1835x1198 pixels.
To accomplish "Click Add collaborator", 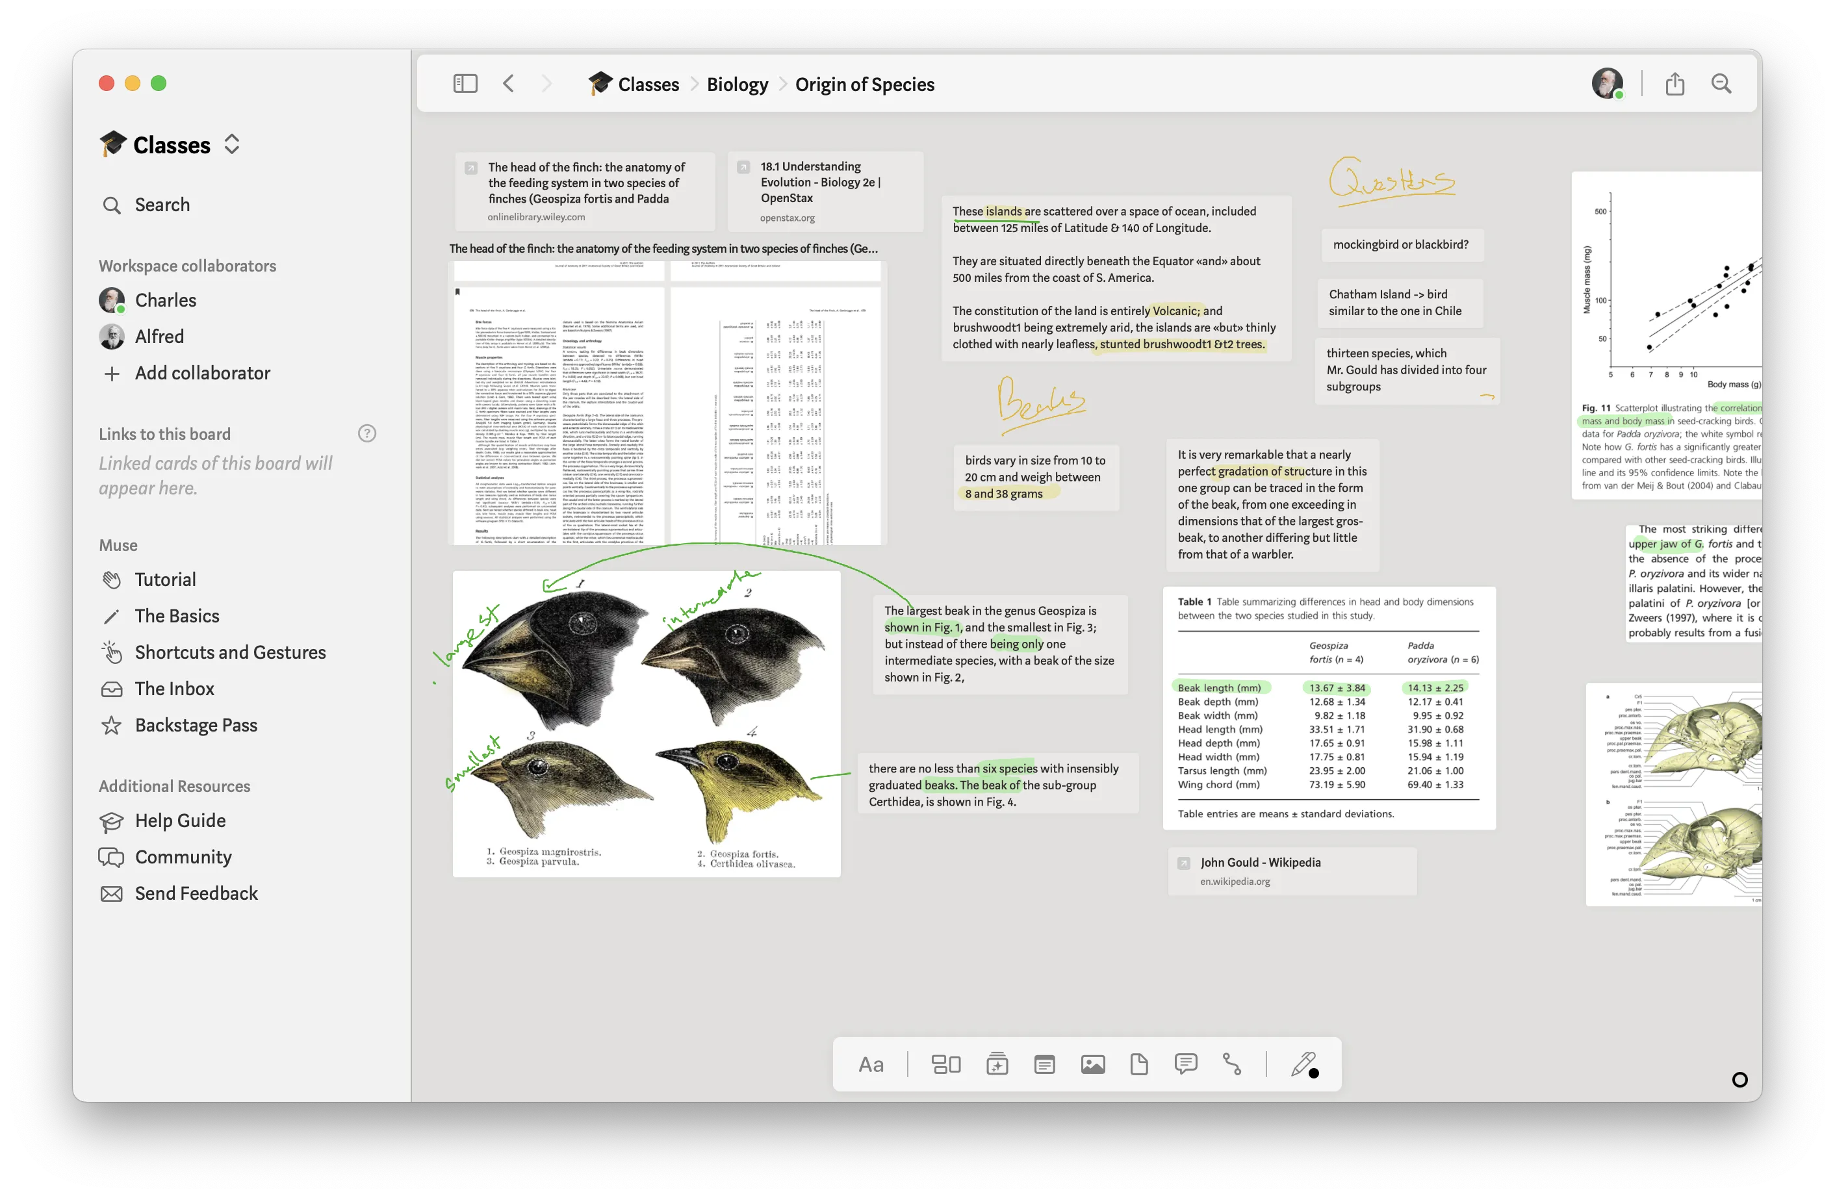I will point(186,373).
